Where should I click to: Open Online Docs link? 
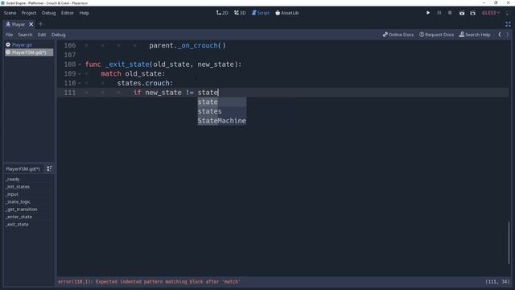click(x=398, y=35)
